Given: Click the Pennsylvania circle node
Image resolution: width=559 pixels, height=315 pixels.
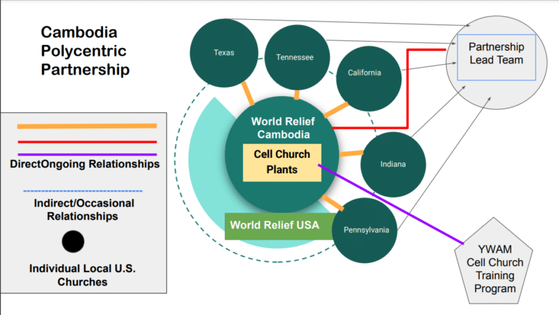Looking at the screenshot, I should point(366,230).
